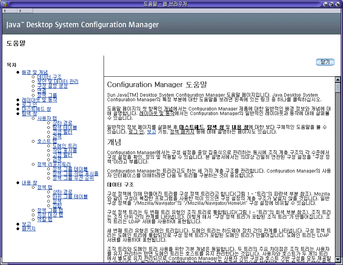The height and width of the screenshot is (265, 343).
Task: Open the 구성 설정 생성 topic
Action: 52,86
